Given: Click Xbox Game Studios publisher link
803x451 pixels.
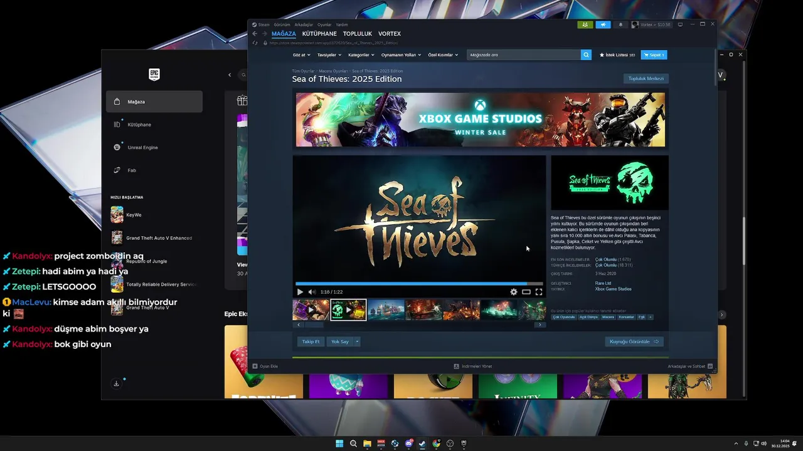Looking at the screenshot, I should pos(614,289).
